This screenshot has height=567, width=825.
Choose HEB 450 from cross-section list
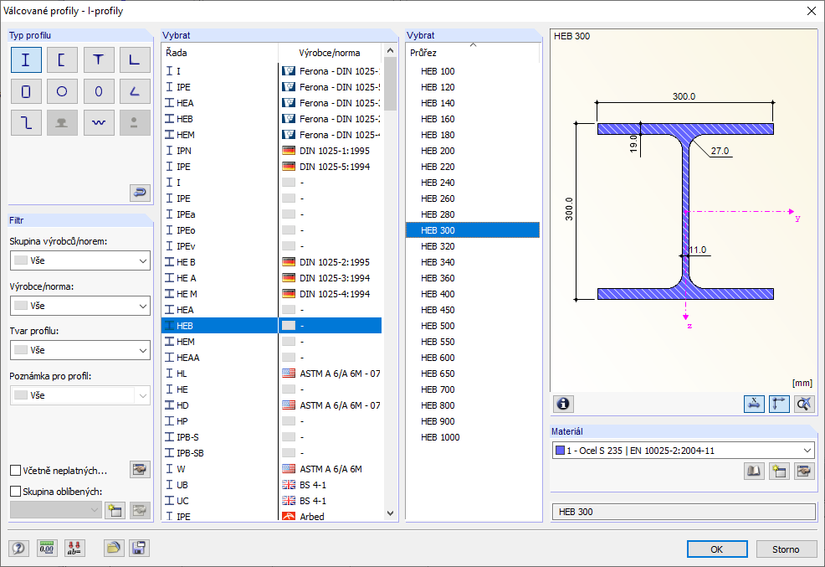tap(438, 310)
